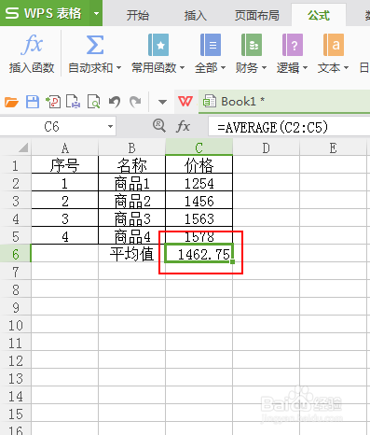Switch to the 开始 ribbon tab
The image size is (370, 435).
click(x=138, y=15)
